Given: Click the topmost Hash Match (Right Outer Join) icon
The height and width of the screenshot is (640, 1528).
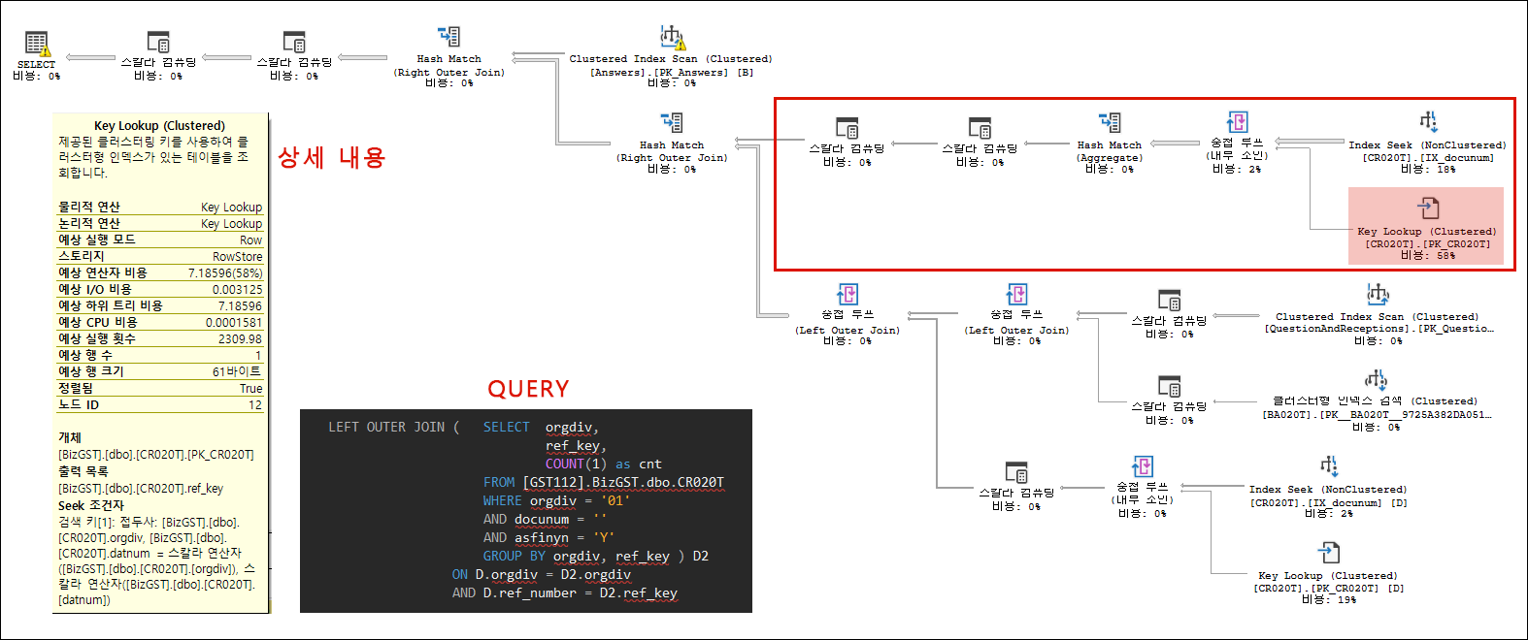Looking at the screenshot, I should pyautogui.click(x=448, y=38).
